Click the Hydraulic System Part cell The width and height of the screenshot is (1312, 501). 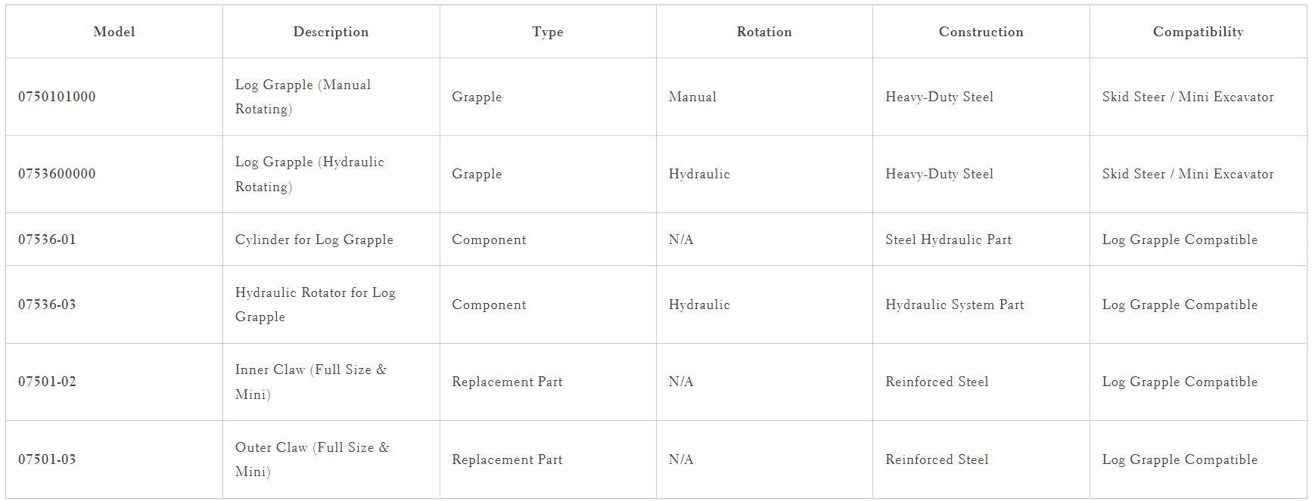click(954, 305)
